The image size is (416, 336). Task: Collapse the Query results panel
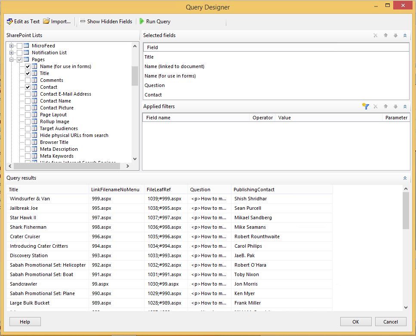point(405,178)
